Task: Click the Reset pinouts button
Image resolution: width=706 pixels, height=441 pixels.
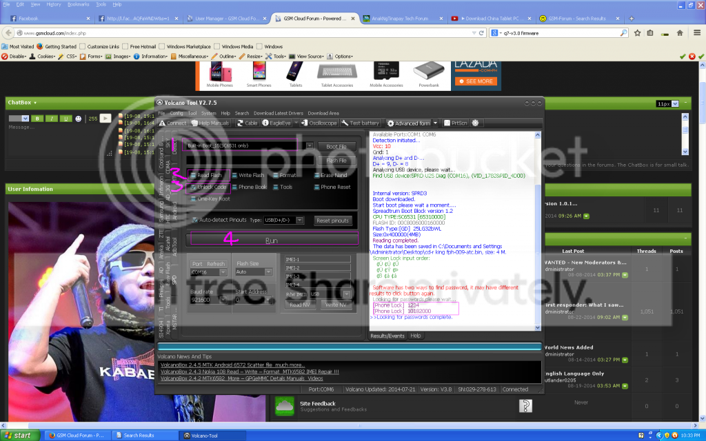Action: pos(333,220)
